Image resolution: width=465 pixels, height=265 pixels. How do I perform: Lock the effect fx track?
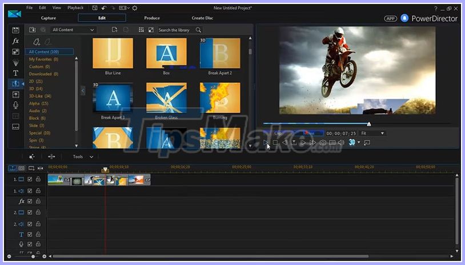click(x=38, y=201)
